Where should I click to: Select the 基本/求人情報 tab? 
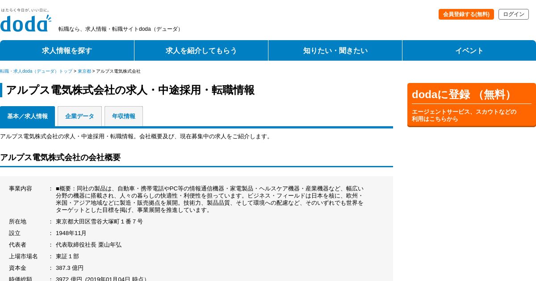(27, 116)
